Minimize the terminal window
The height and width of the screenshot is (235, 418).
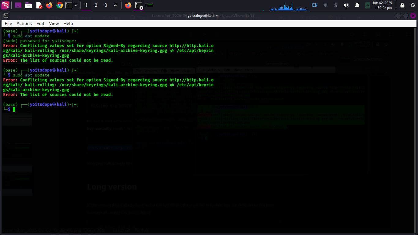[x=398, y=16]
